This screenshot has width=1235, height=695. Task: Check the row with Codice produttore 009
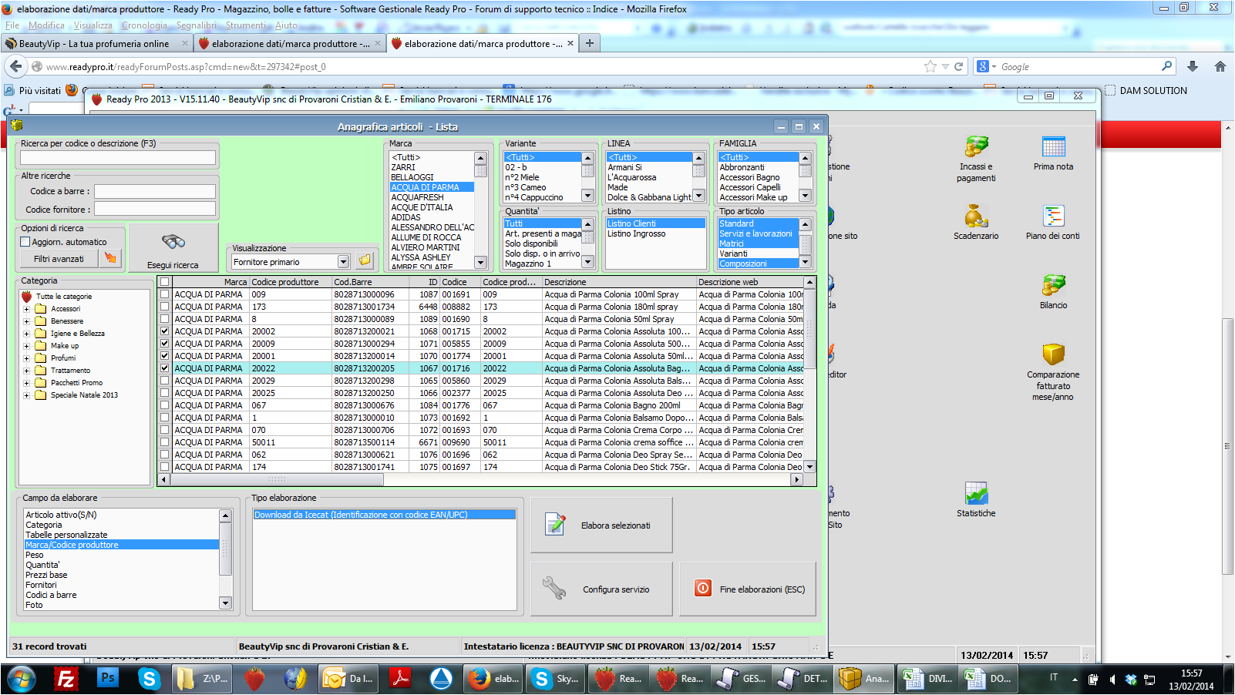coord(164,294)
